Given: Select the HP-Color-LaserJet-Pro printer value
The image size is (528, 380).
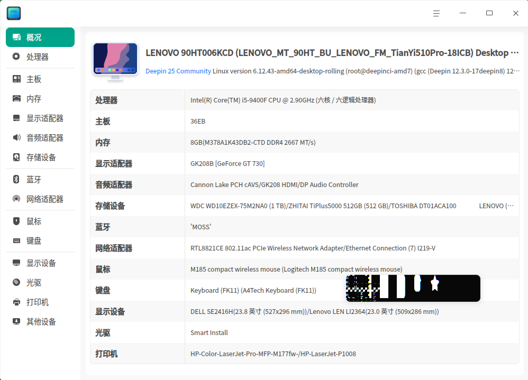Looking at the screenshot, I should pos(273,354).
